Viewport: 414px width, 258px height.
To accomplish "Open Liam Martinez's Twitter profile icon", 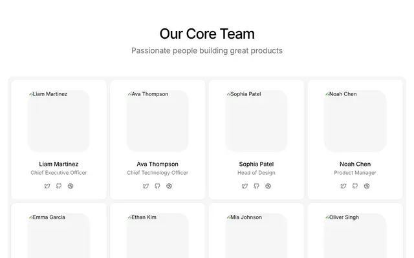I will [x=47, y=186].
